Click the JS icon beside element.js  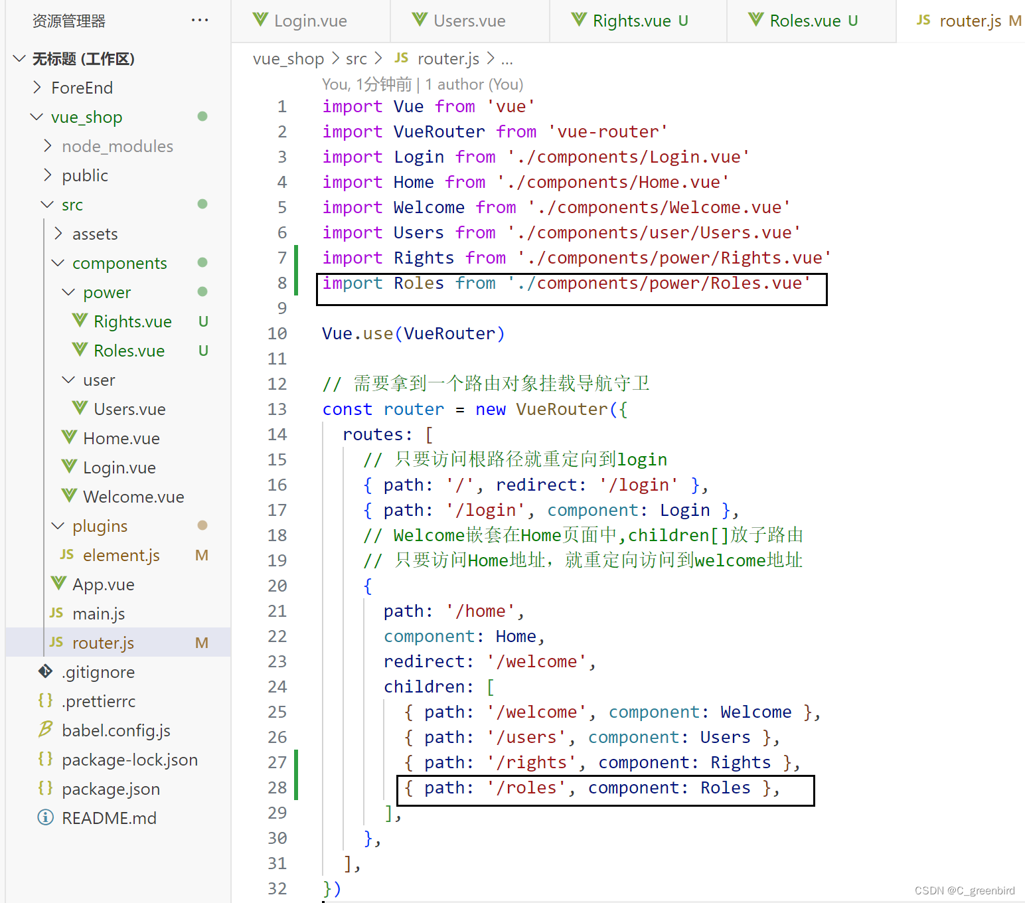coord(67,554)
